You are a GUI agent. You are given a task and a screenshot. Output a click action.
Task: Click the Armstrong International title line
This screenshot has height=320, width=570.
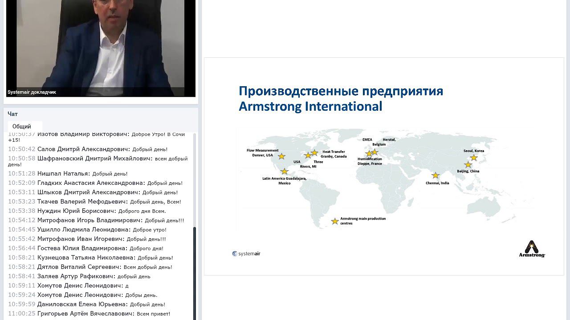click(310, 107)
